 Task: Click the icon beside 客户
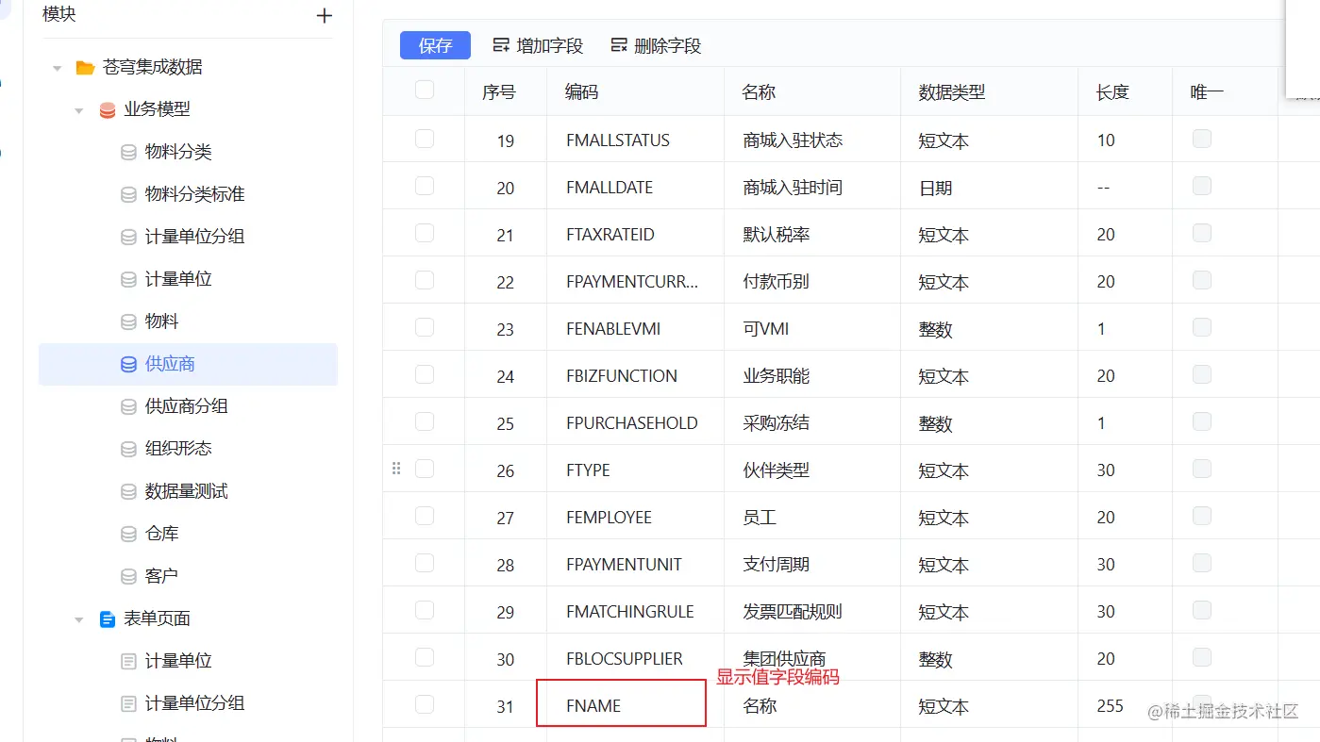(129, 576)
